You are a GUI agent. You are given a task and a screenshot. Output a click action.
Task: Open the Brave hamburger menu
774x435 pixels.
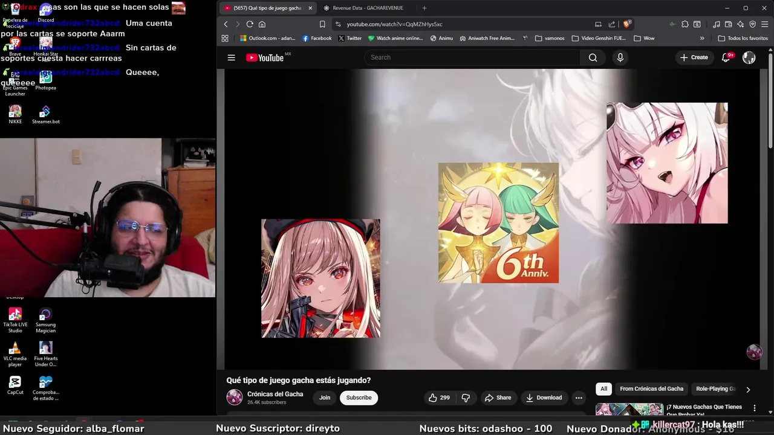pyautogui.click(x=765, y=24)
